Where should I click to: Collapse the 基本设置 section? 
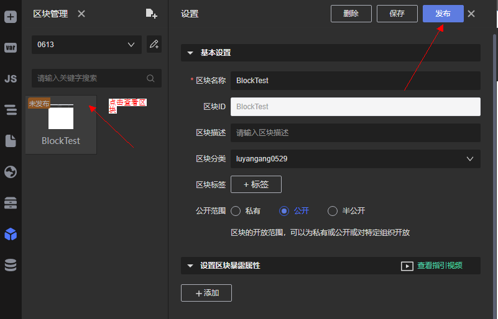click(x=190, y=53)
